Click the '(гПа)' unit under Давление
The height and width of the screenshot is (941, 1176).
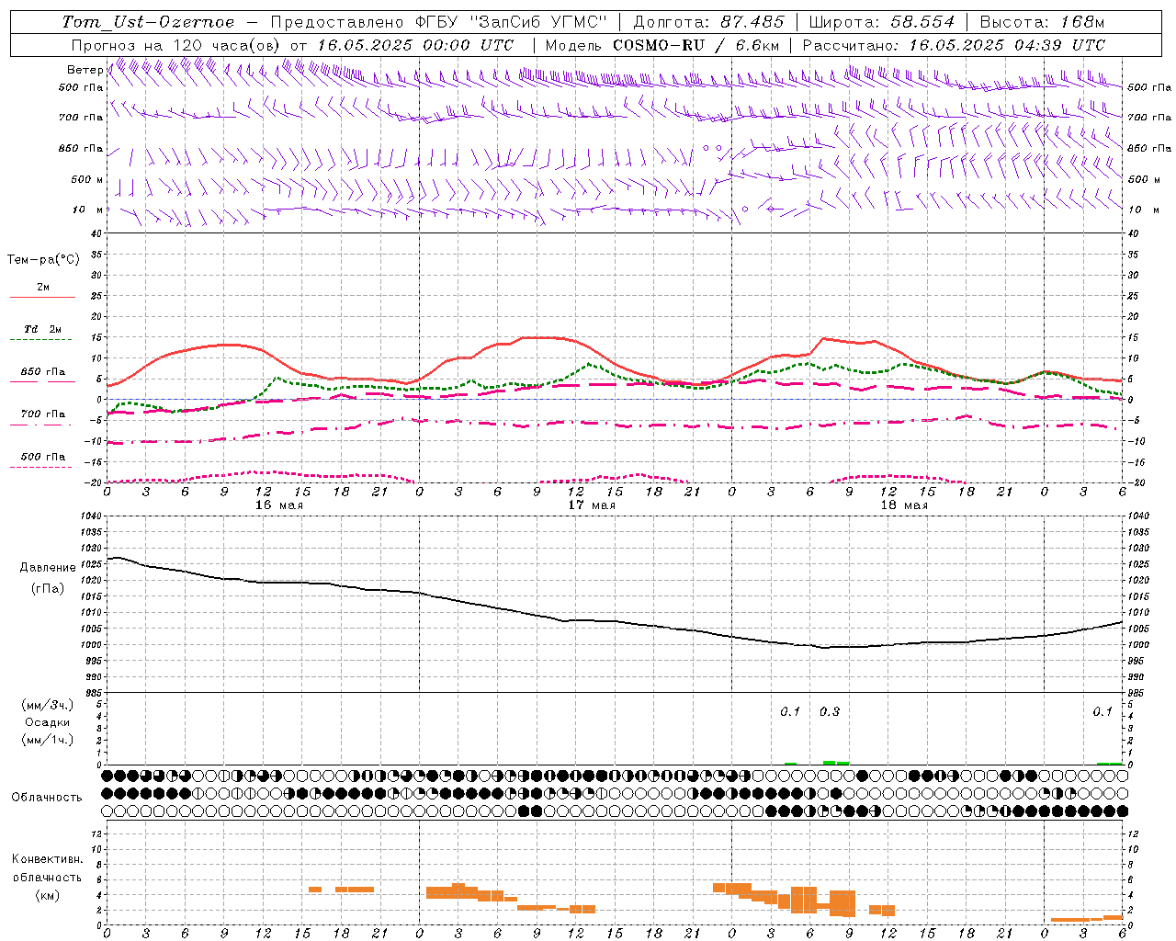tap(48, 589)
